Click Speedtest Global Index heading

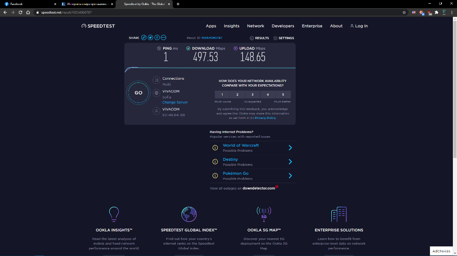coord(189,230)
